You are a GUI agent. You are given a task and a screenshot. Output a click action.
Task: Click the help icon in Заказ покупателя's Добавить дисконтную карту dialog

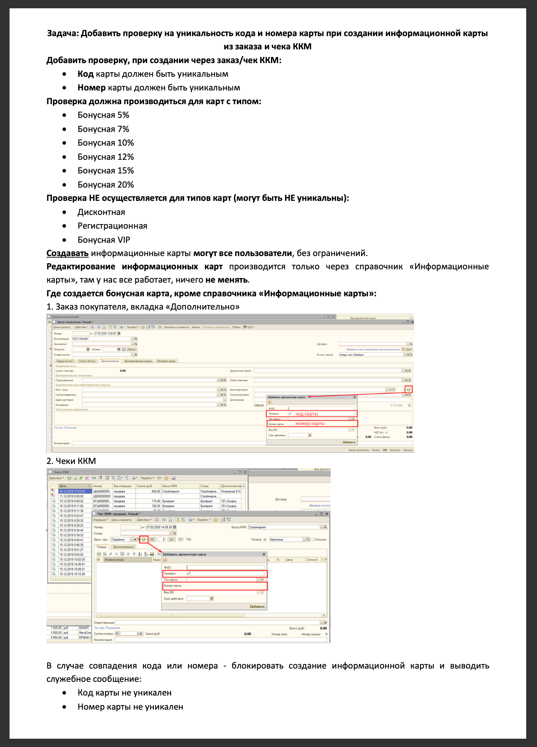click(x=269, y=402)
